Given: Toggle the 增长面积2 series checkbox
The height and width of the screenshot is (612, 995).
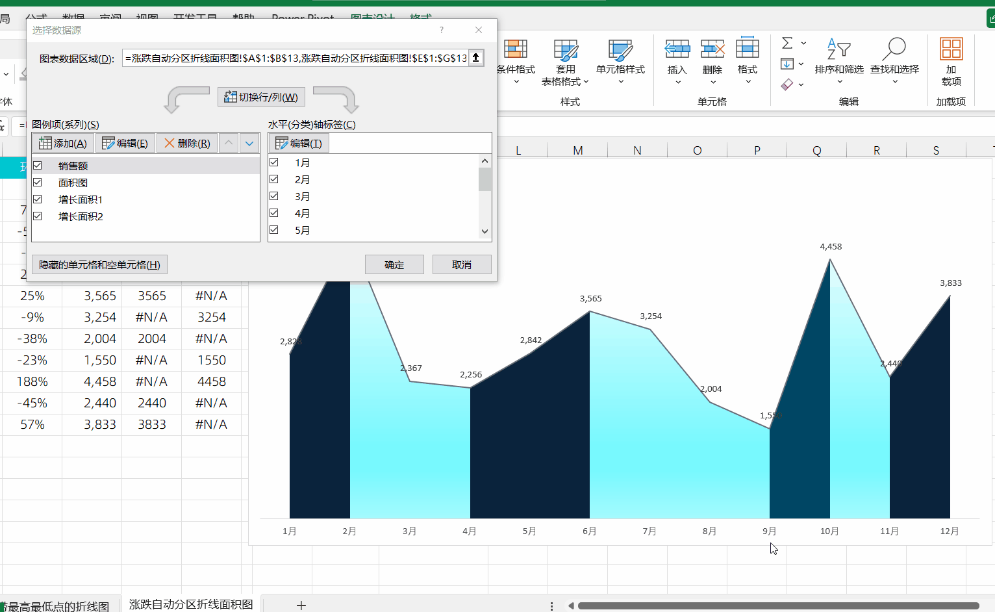Looking at the screenshot, I should tap(38, 216).
